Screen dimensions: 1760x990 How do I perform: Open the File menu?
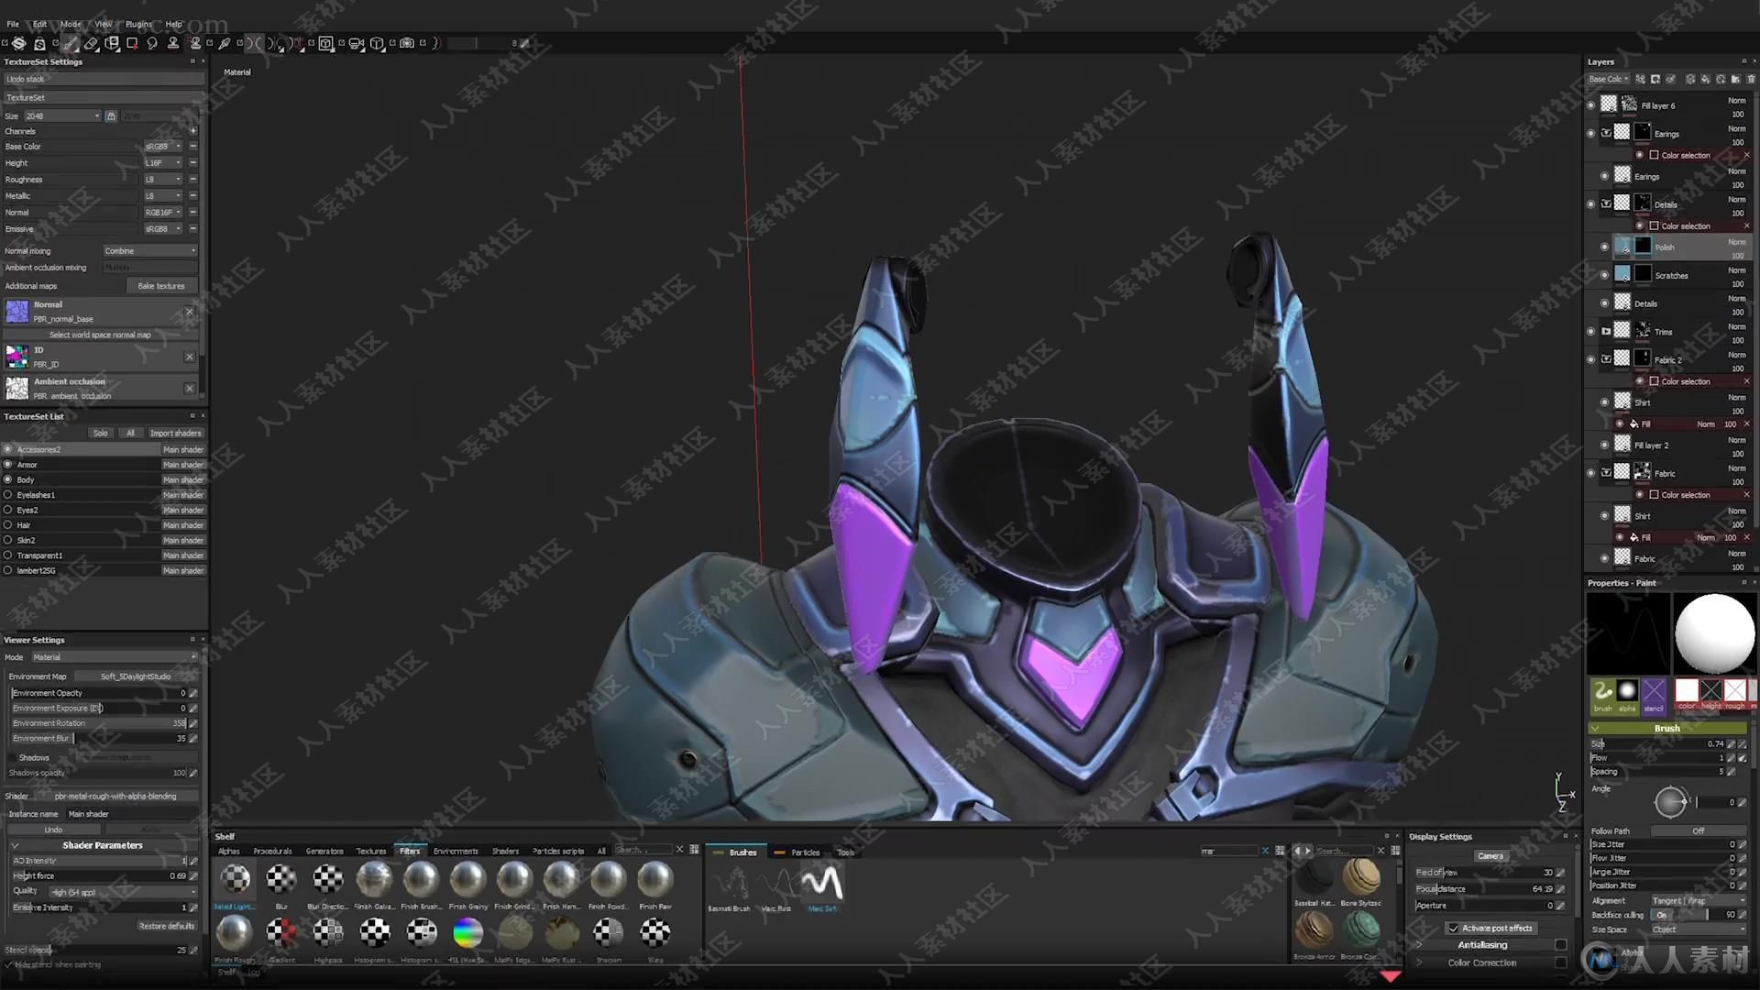[x=13, y=24]
